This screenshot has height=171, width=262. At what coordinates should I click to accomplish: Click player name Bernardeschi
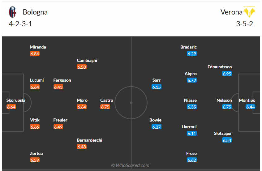click(89, 140)
